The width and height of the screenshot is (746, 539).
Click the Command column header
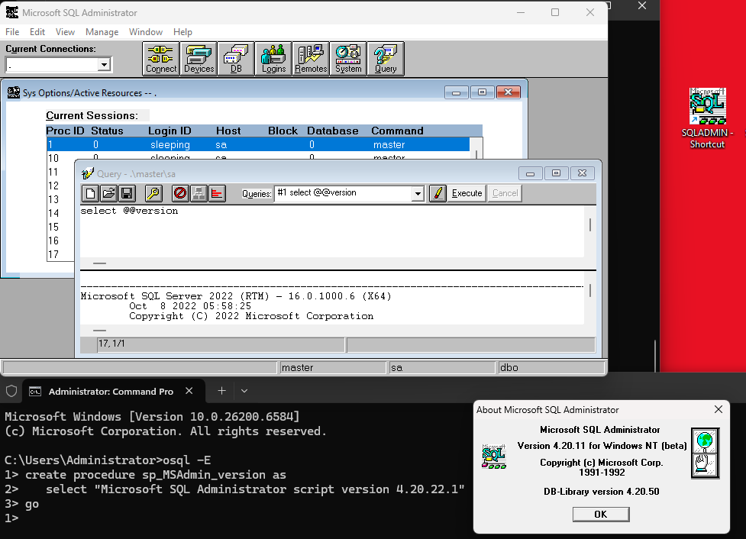coord(397,131)
